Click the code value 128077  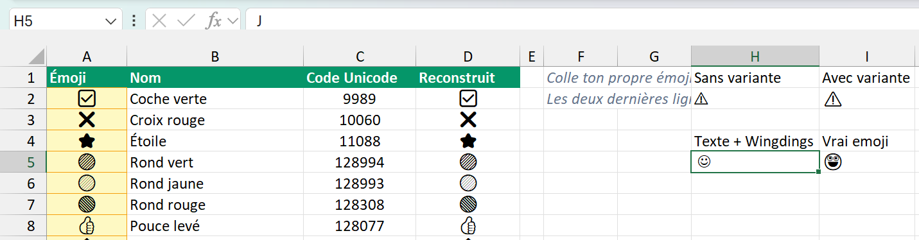(x=360, y=226)
